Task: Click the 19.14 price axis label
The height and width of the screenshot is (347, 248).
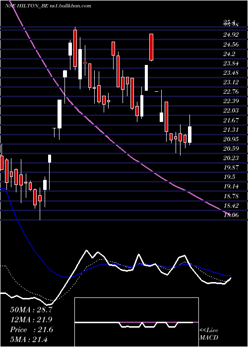Action: pyautogui.click(x=231, y=186)
